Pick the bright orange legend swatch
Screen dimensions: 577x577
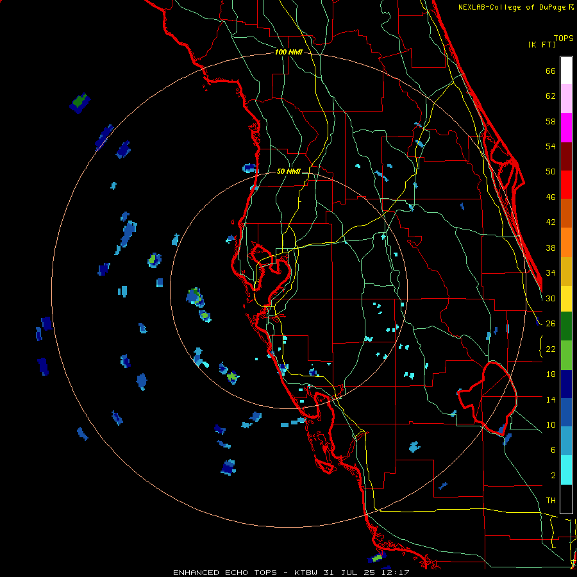[x=566, y=242]
